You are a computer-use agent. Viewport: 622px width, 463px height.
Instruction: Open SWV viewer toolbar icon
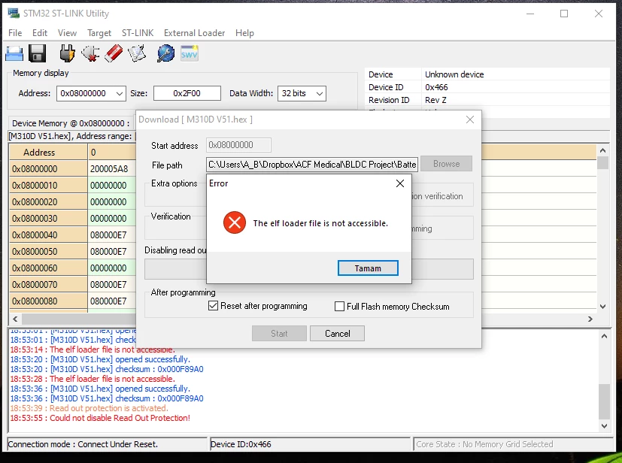190,53
